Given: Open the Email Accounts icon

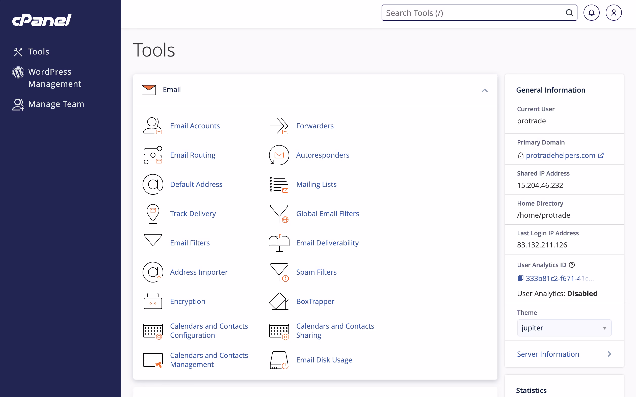Looking at the screenshot, I should (153, 126).
